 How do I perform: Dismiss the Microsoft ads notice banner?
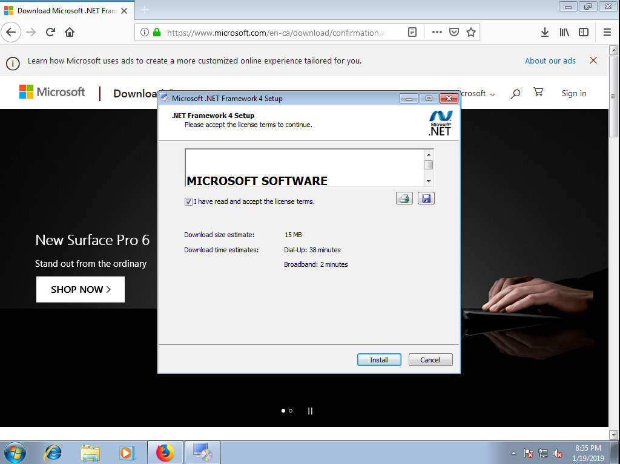tap(593, 60)
